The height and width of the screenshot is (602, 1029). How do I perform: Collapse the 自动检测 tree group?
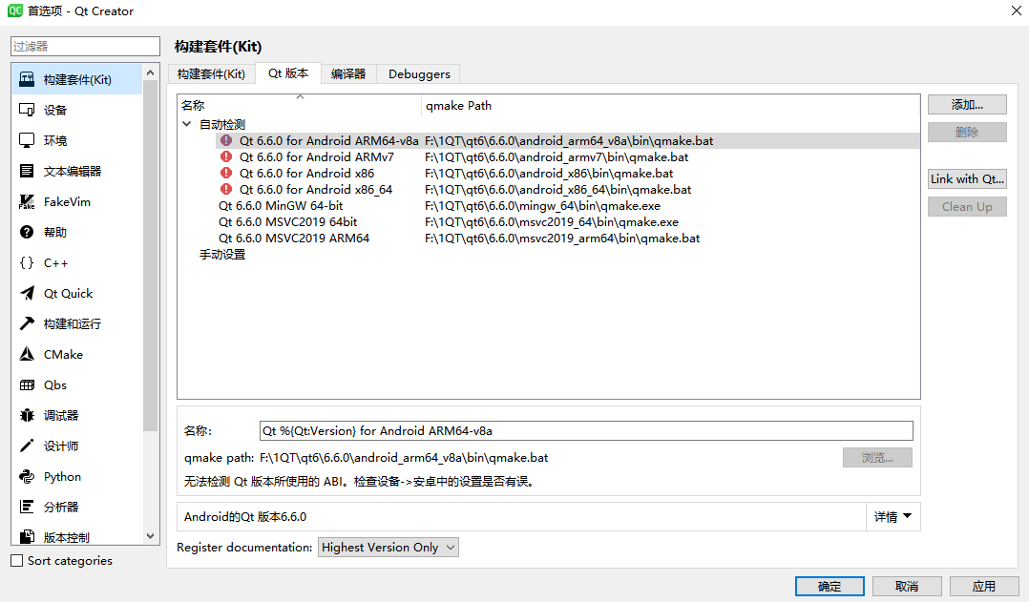(x=187, y=124)
